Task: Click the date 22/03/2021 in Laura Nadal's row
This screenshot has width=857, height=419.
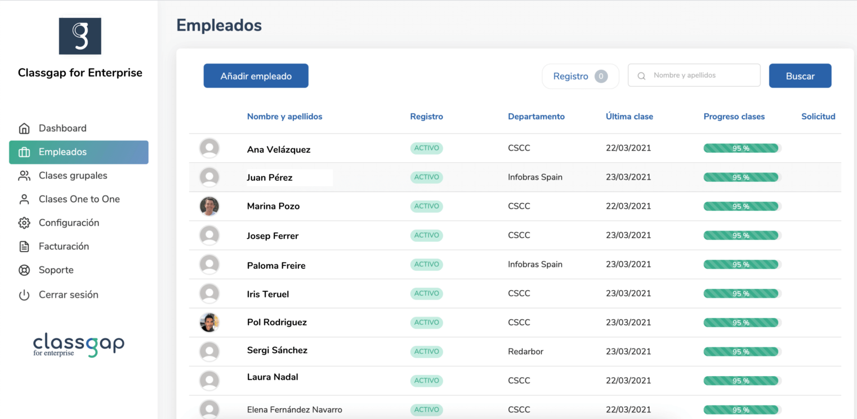Action: coord(628,381)
